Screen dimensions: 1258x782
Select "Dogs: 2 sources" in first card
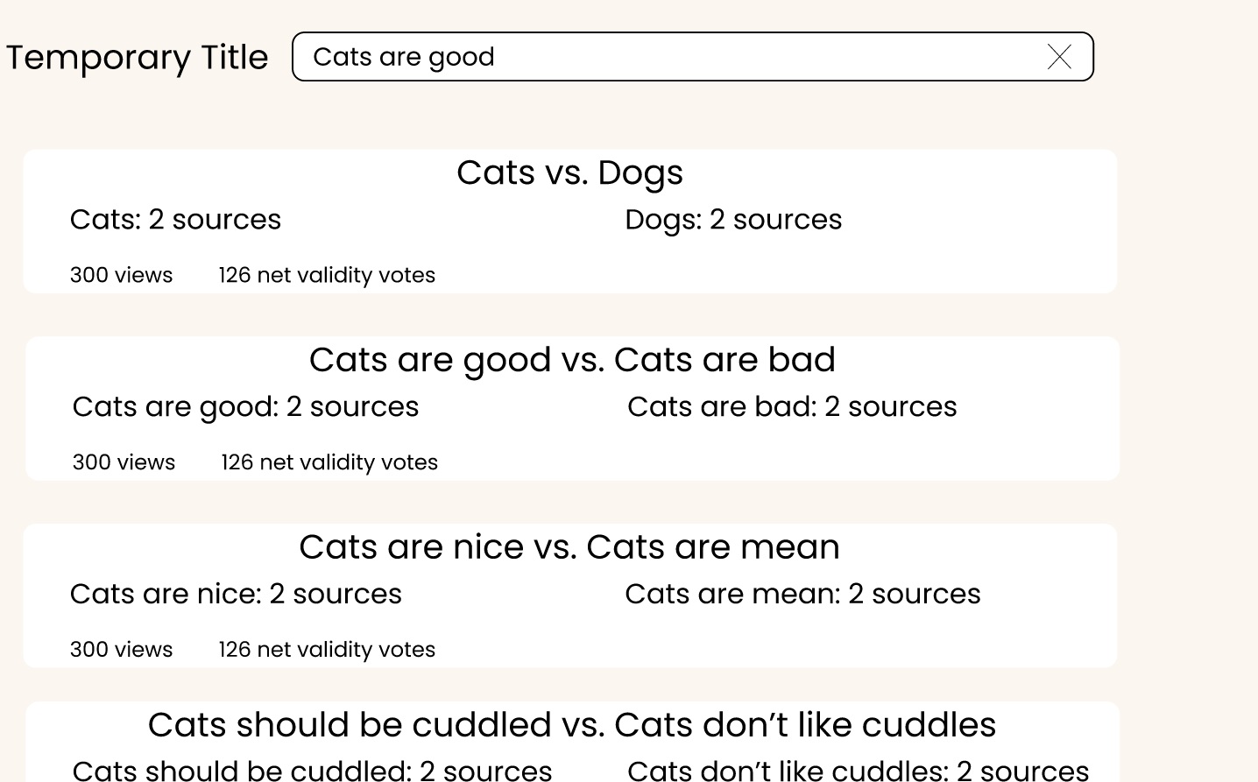(733, 219)
